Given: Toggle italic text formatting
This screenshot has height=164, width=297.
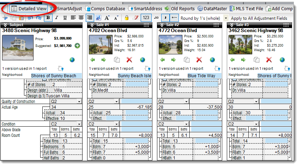Looking at the screenshot, I should pyautogui.click(x=56, y=18).
